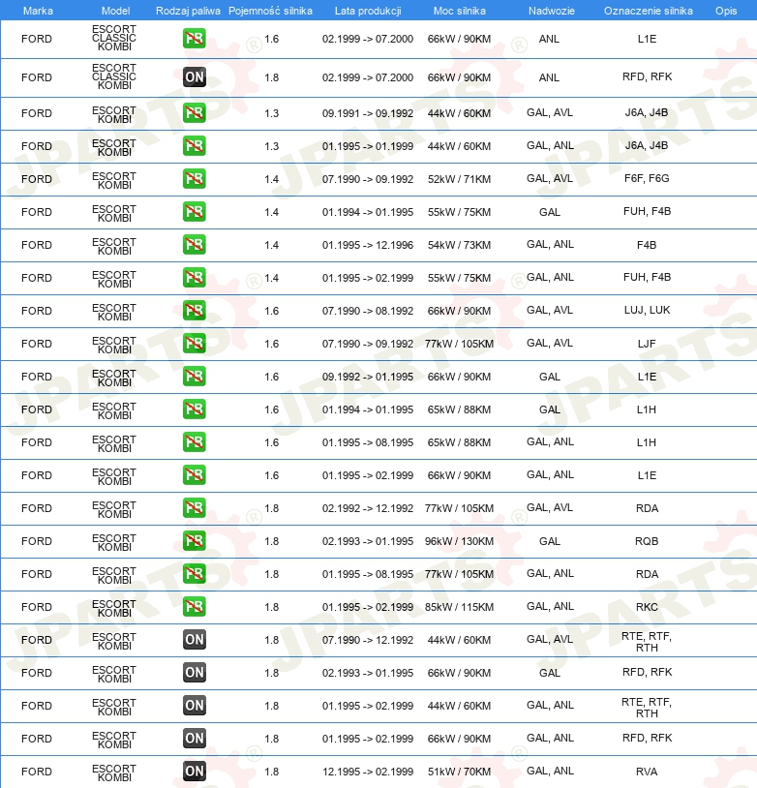Click petrol icon in the 09.1991 -> 09.1992 row
Screen dimensions: 757x788
click(194, 113)
